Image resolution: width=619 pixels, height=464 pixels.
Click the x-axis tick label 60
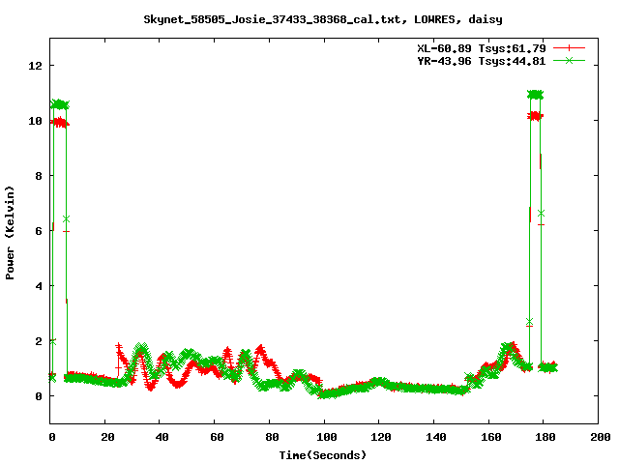217,437
